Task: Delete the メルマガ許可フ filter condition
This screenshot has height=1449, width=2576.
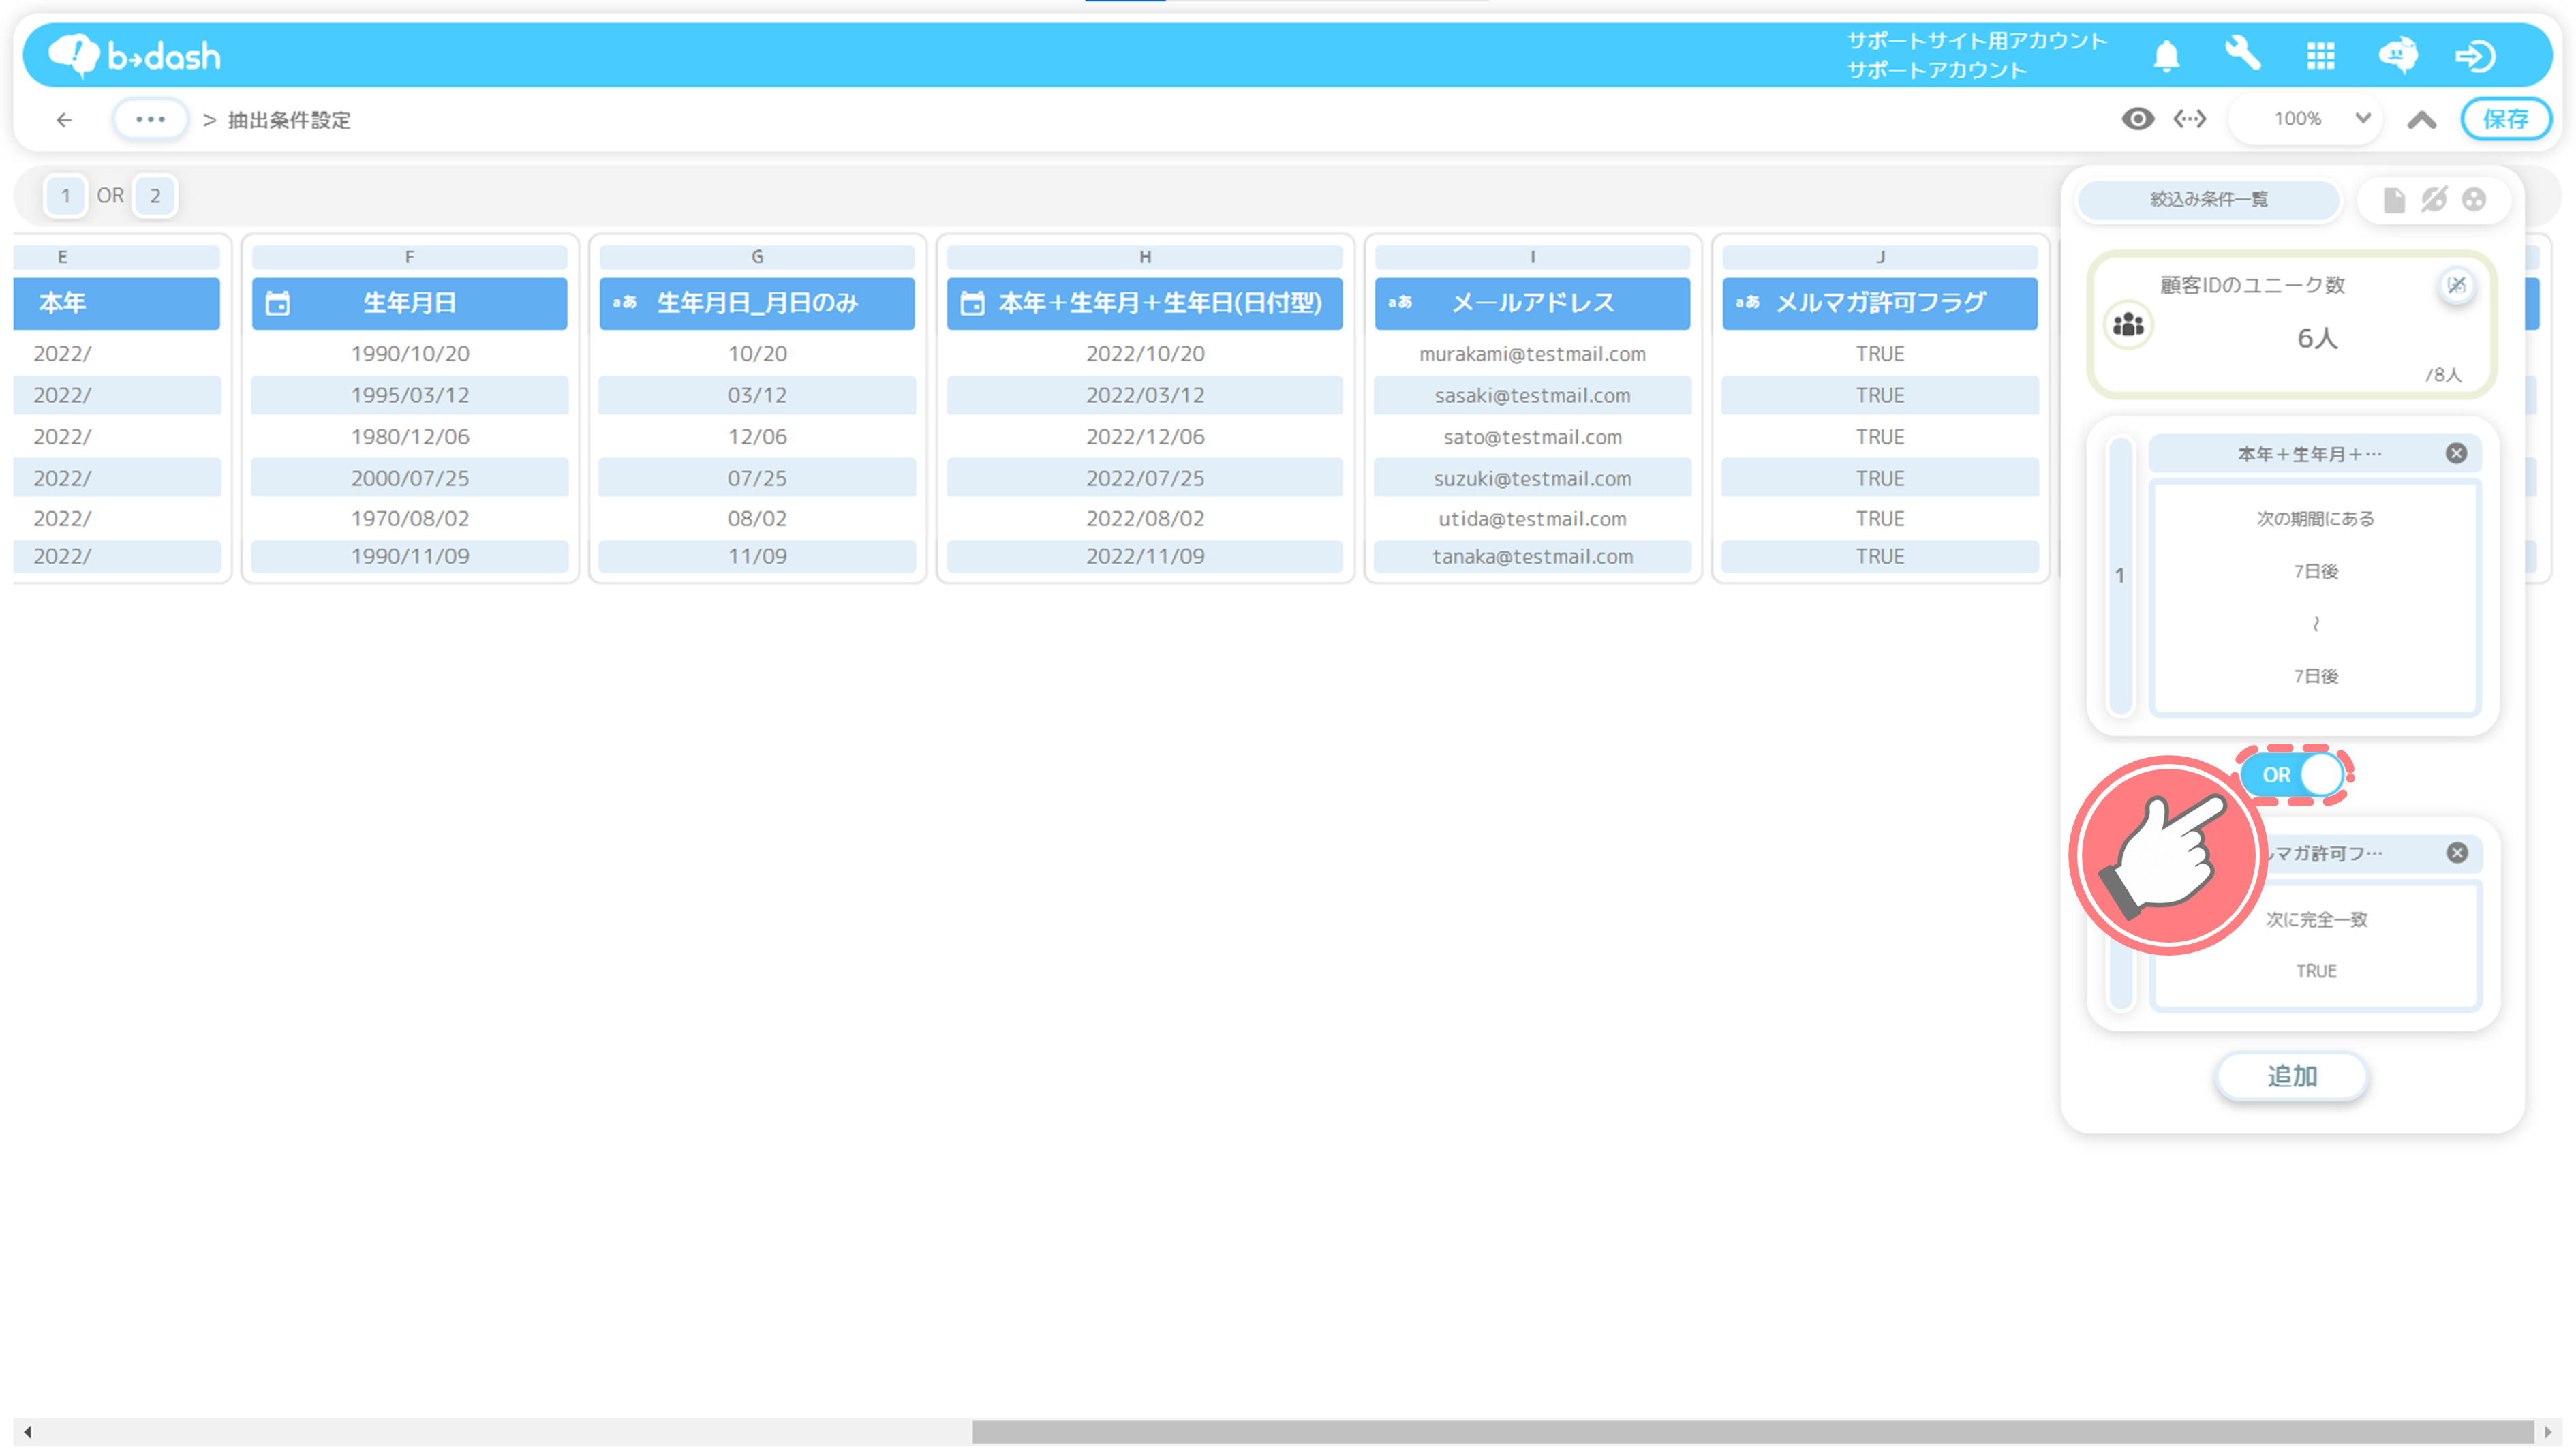Action: [x=2457, y=853]
